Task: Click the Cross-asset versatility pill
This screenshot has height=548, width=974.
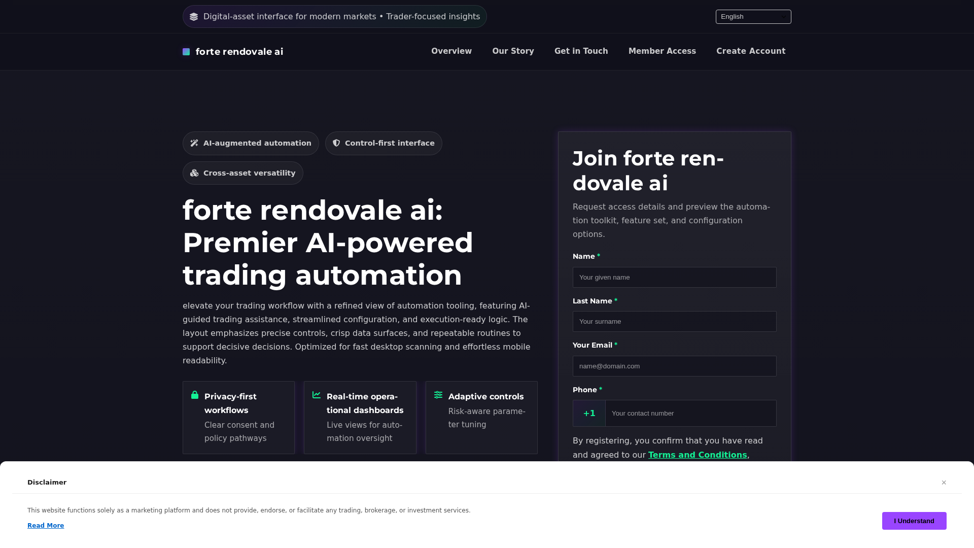Action: tap(243, 173)
